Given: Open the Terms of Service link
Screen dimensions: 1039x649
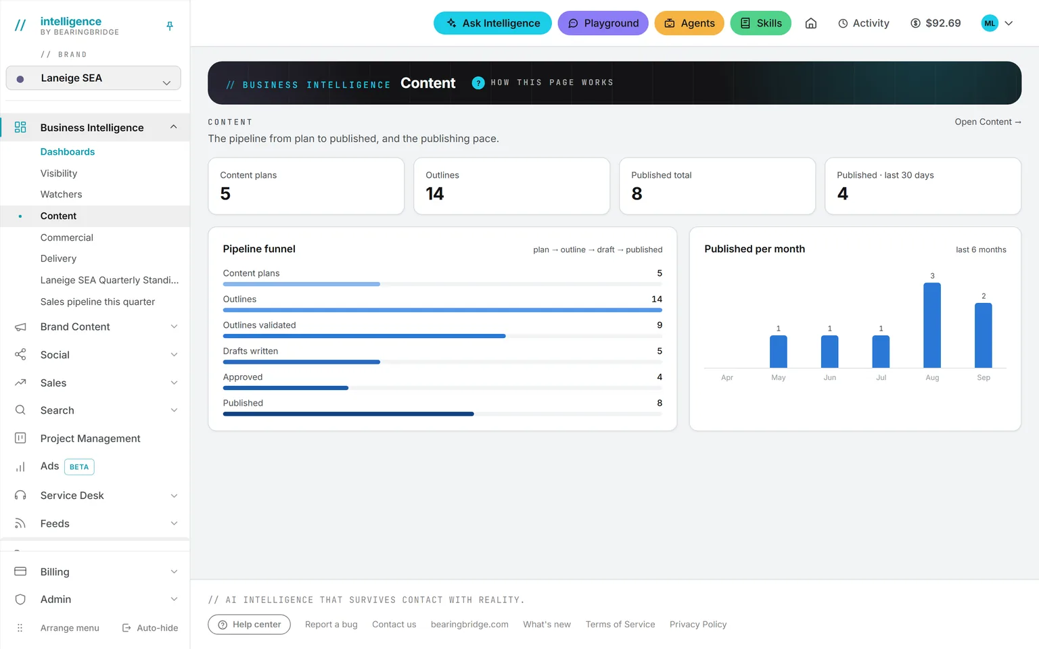Looking at the screenshot, I should 620,625.
